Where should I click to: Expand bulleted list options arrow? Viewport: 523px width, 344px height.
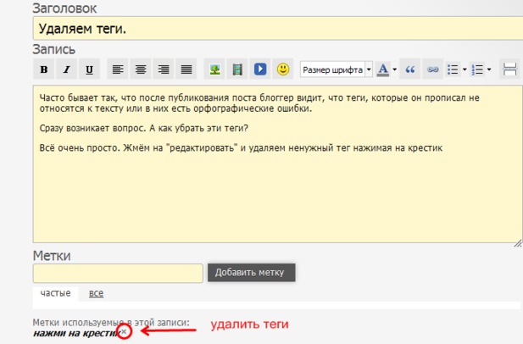pyautogui.click(x=465, y=69)
